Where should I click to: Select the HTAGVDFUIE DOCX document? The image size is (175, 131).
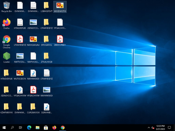pyautogui.click(x=20, y=24)
